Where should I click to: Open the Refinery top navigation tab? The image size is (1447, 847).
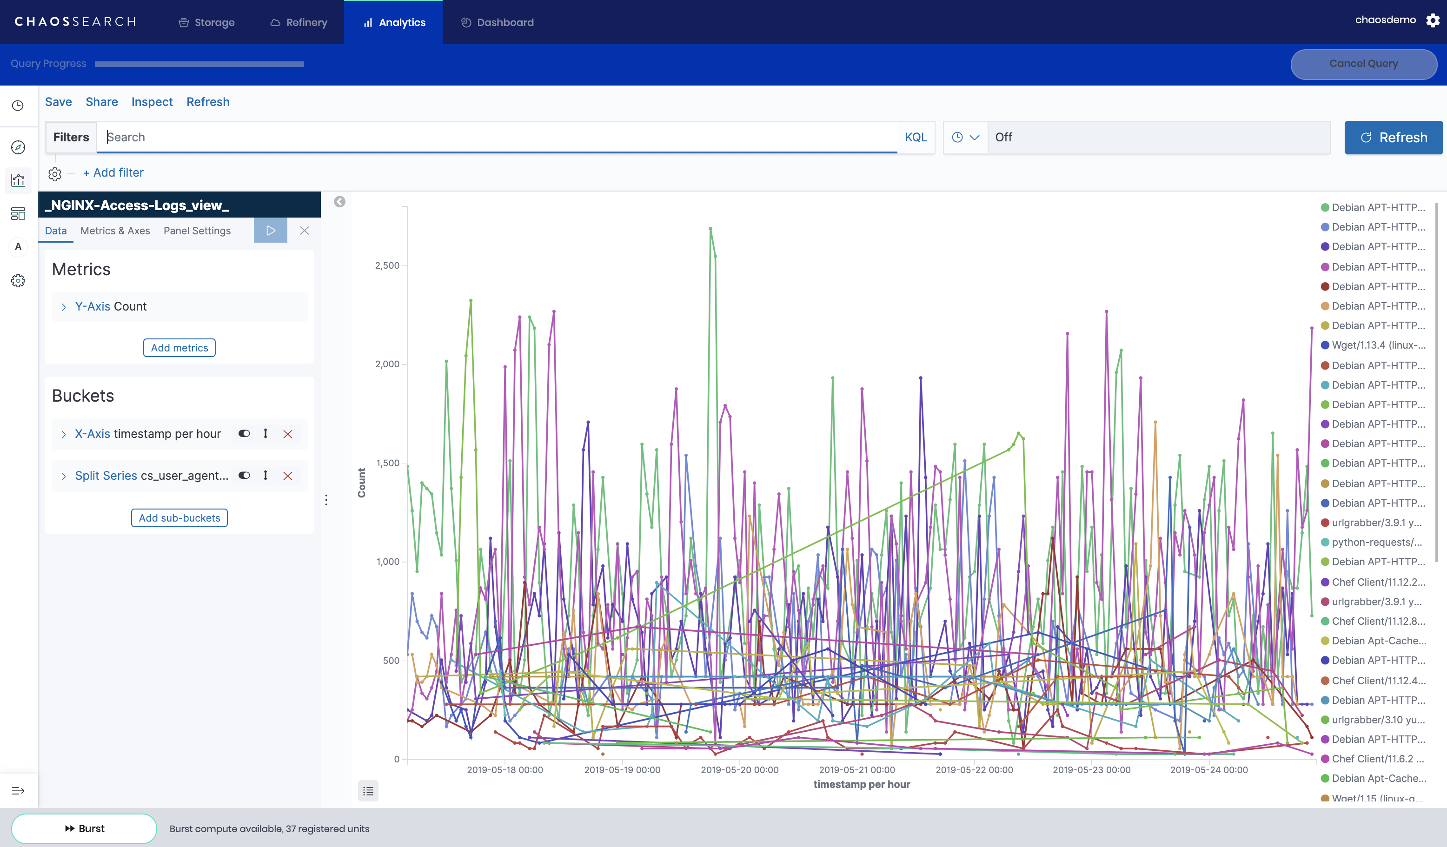point(299,22)
